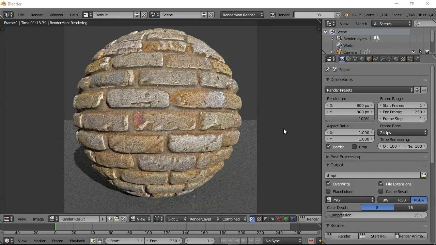Viewport: 436px width, 245px height.
Task: Open the Object properties cube tab
Action: click(369, 59)
